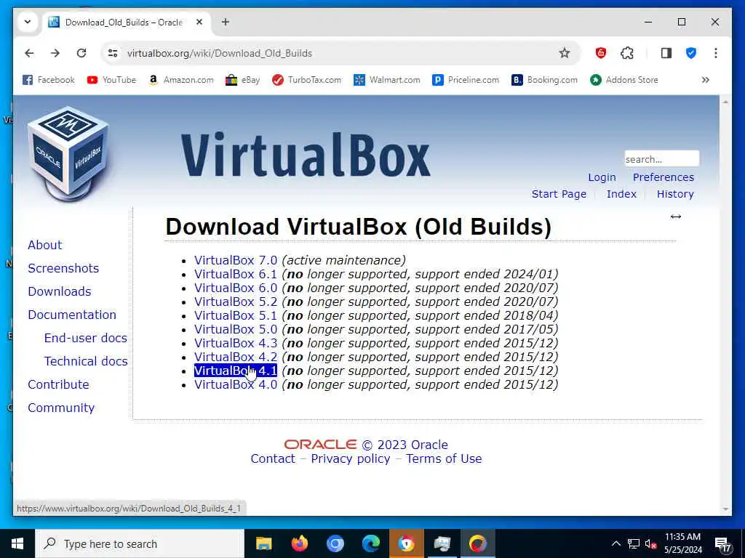Go back using the browser back arrow
The image size is (745, 558).
point(29,53)
